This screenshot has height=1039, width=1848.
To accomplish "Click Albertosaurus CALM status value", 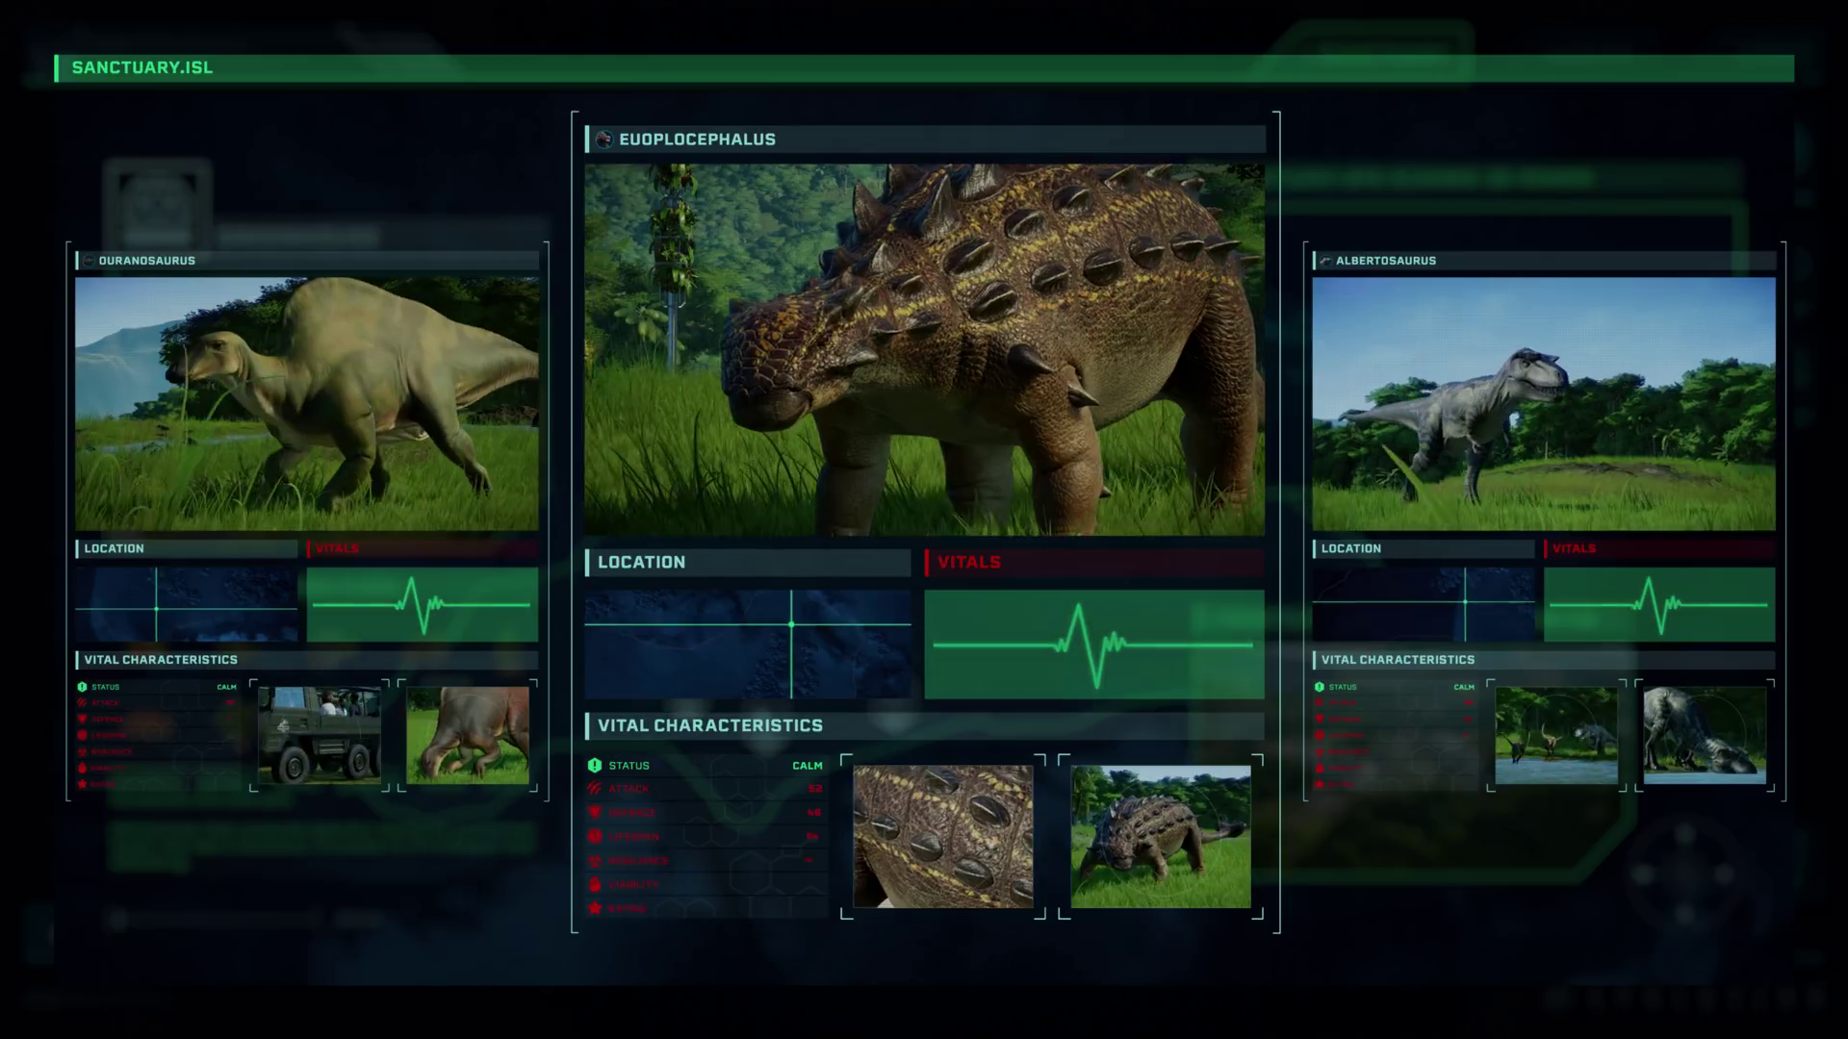I will point(1464,687).
